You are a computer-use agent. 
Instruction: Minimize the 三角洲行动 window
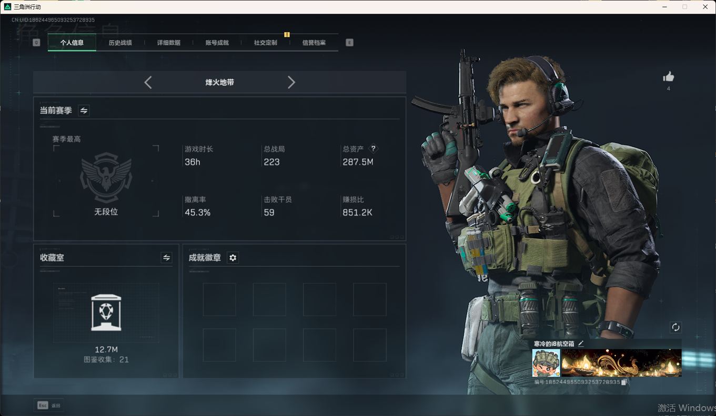(663, 7)
